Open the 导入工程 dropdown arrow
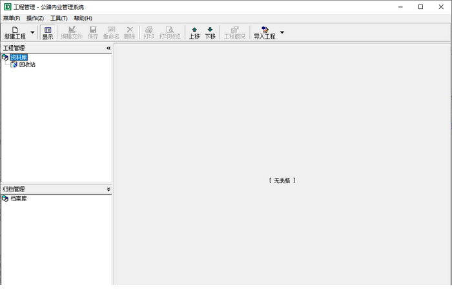Image resolution: width=452 pixels, height=296 pixels. tap(282, 33)
